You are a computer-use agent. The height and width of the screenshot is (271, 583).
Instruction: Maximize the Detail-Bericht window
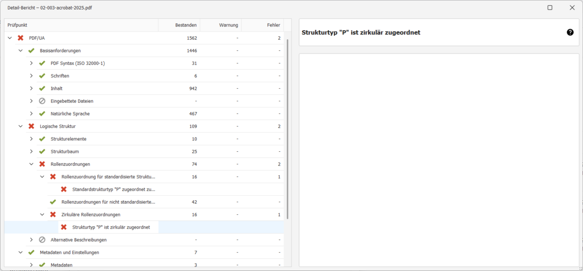pyautogui.click(x=550, y=8)
